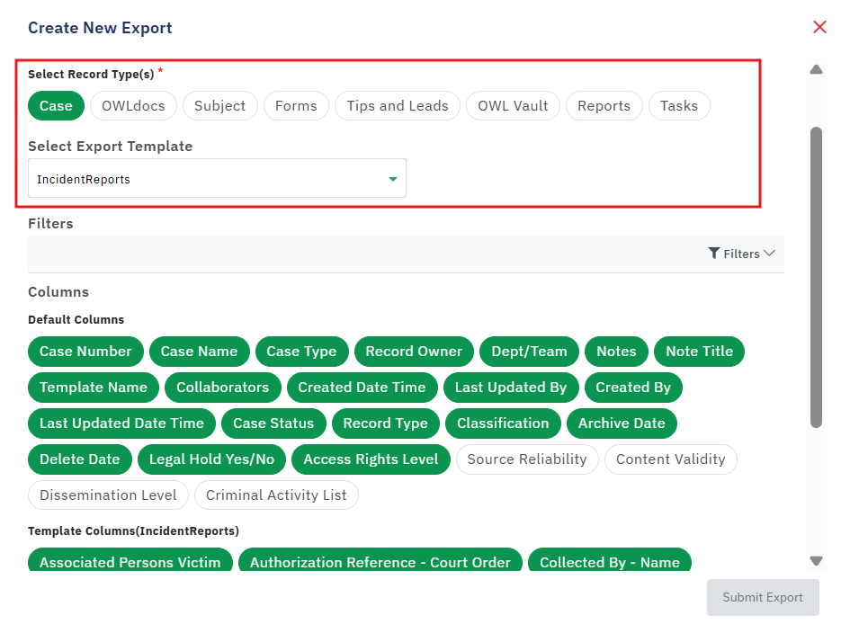Select the OWLdocs record type
The height and width of the screenshot is (624, 841).
tap(133, 105)
